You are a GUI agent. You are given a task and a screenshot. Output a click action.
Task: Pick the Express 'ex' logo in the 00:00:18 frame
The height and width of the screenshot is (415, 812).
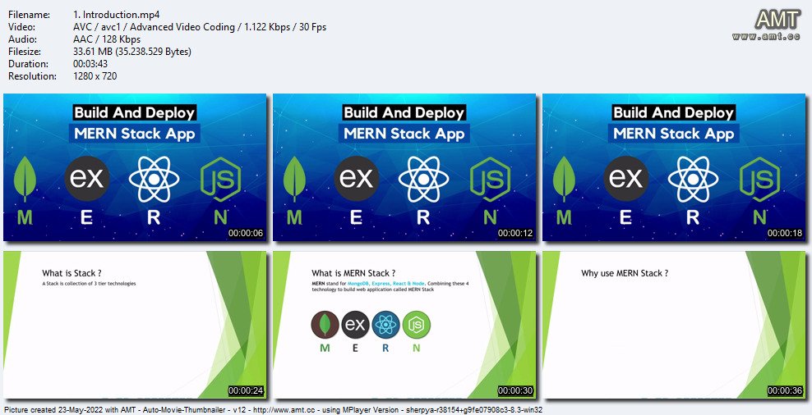[626, 178]
